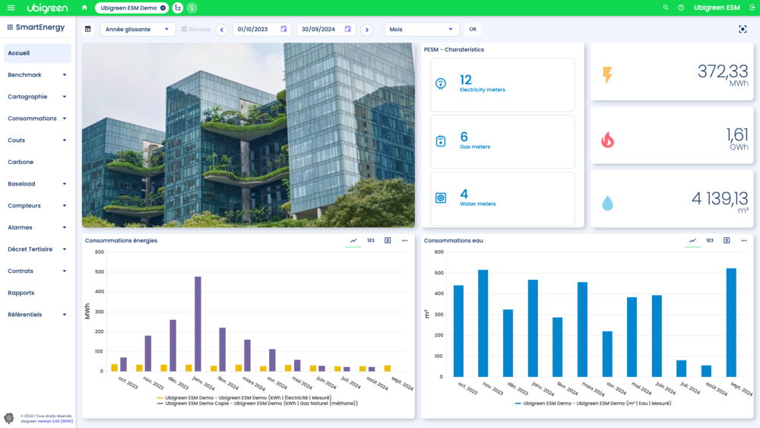Click the logout icon at top right
This screenshot has height=428, width=760.
click(751, 8)
